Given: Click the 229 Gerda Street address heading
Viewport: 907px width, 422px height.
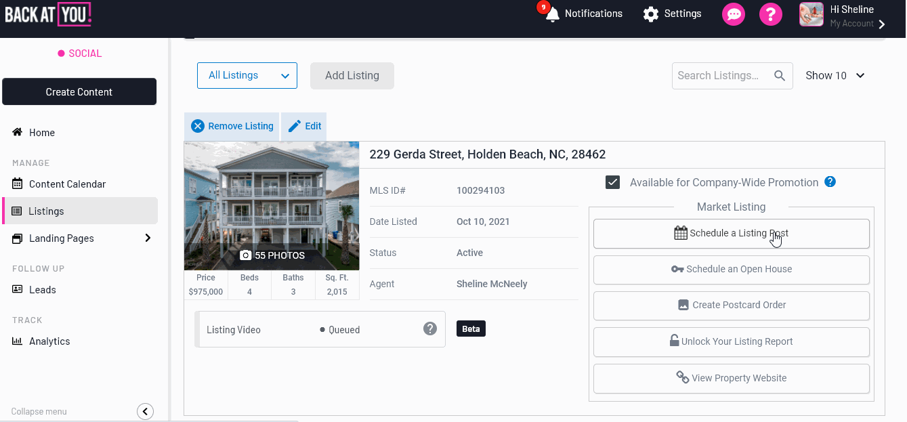Looking at the screenshot, I should pyautogui.click(x=488, y=154).
